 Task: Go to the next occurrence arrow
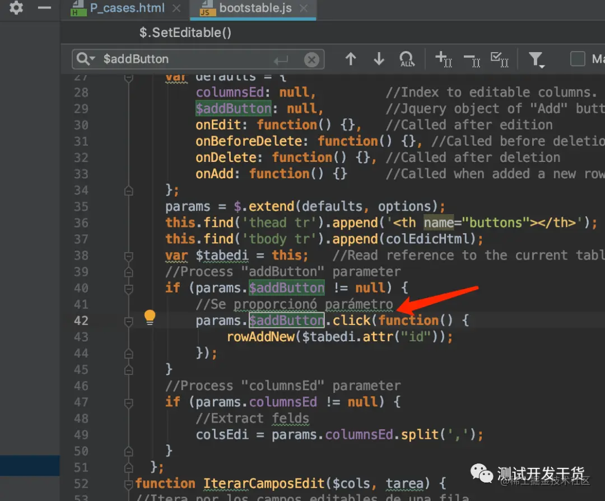pos(379,59)
